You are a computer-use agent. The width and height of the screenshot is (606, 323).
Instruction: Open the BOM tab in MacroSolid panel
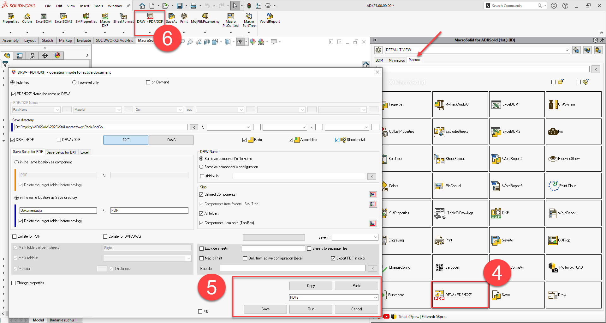(379, 60)
